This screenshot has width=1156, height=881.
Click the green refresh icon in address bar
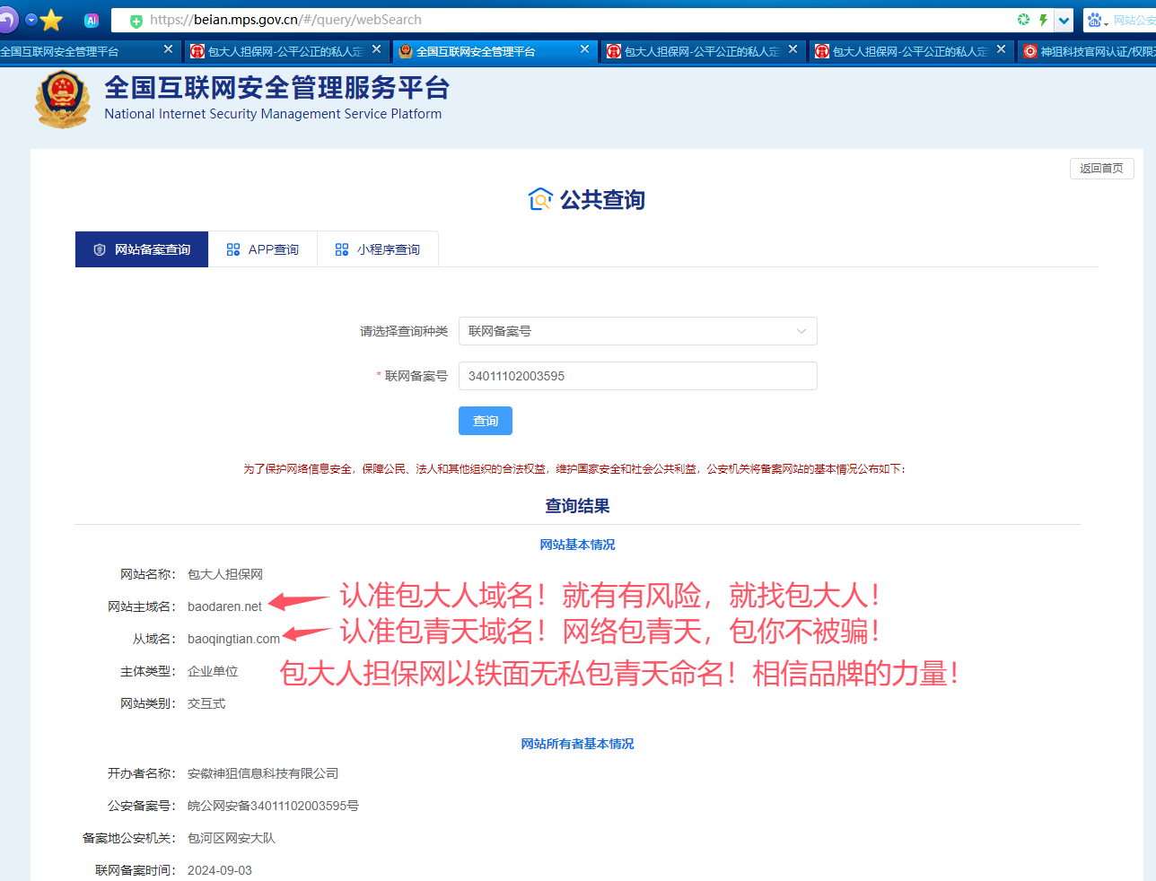coord(1024,19)
